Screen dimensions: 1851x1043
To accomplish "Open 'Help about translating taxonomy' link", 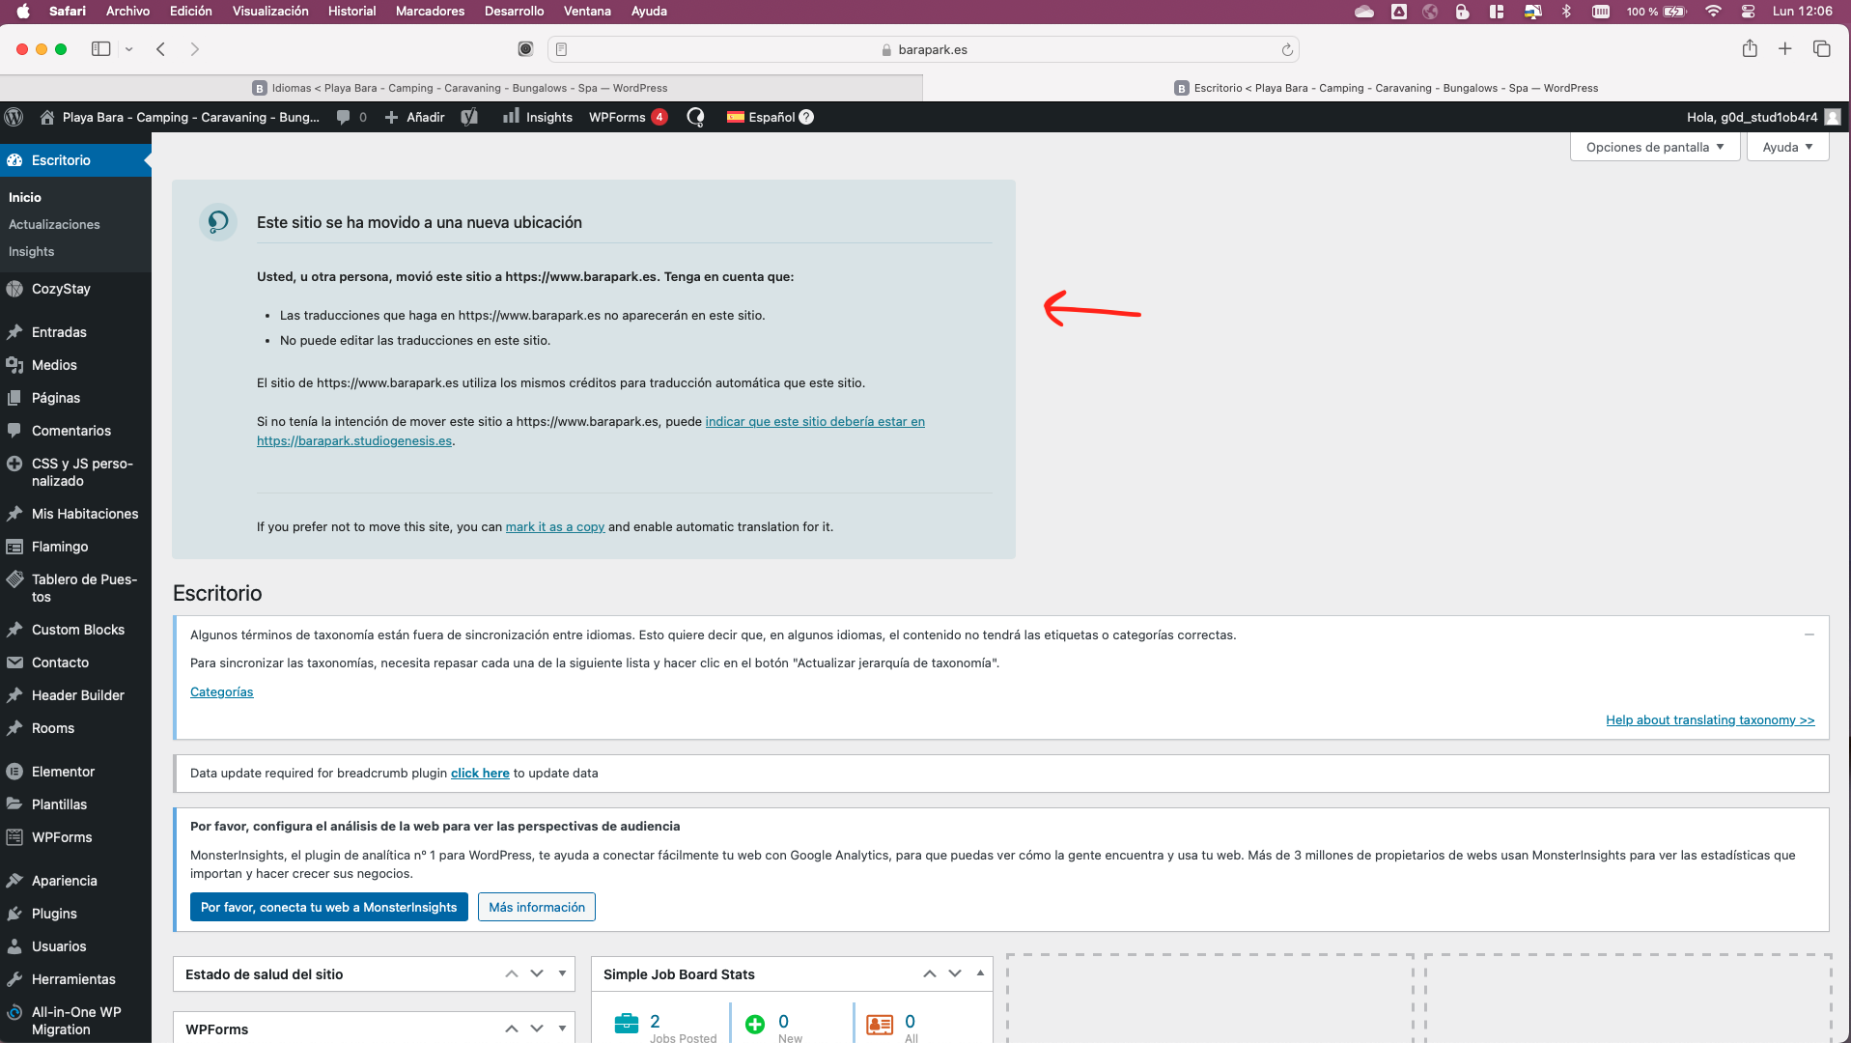I will (x=1710, y=720).
